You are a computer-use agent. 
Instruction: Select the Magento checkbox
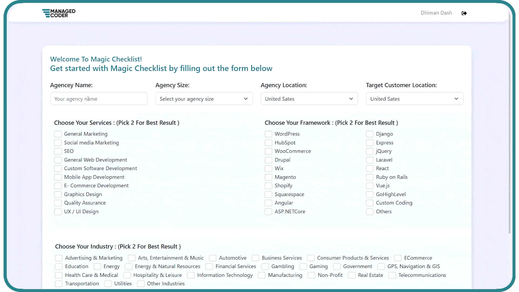pos(268,177)
